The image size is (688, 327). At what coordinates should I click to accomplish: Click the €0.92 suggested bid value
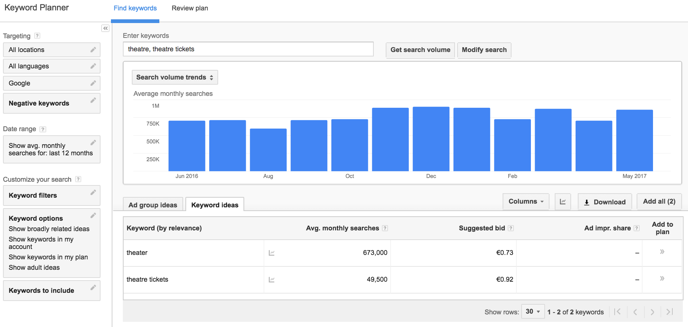(505, 279)
